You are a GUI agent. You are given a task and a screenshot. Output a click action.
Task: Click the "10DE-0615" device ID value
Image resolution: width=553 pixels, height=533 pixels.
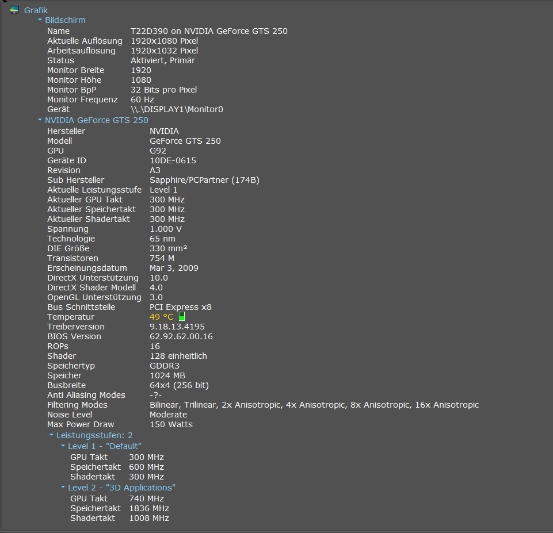pos(173,160)
